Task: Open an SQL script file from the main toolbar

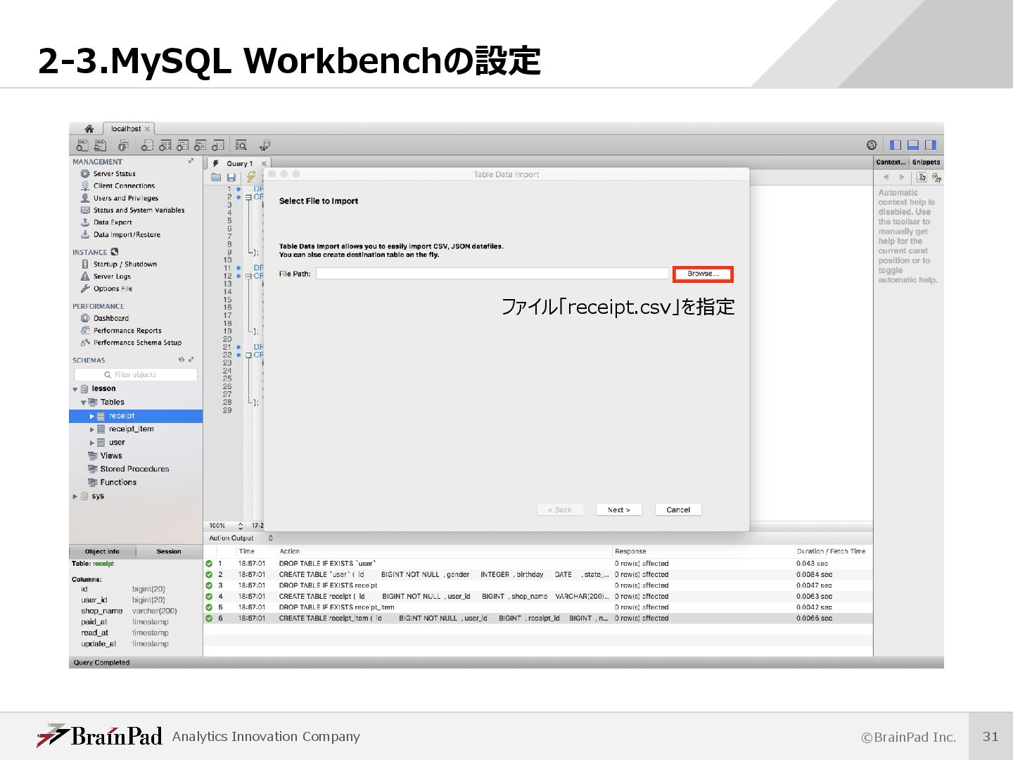Action: pyautogui.click(x=100, y=146)
